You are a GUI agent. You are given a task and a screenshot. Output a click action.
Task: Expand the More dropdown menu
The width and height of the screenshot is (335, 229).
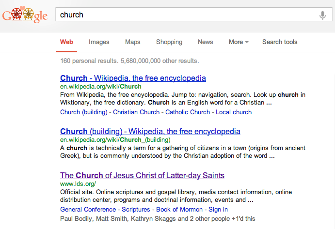point(238,42)
